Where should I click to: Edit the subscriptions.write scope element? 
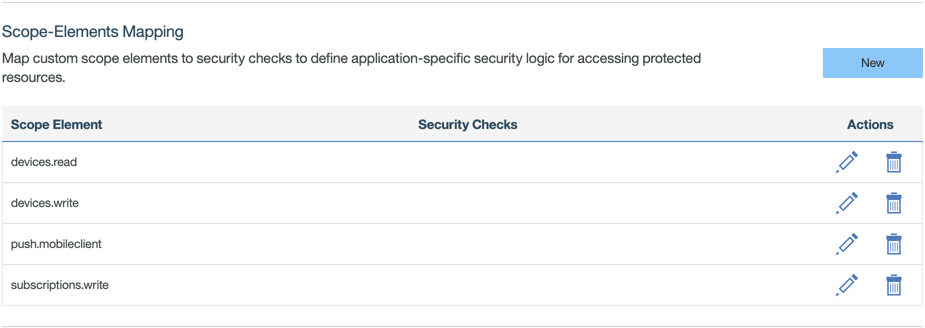(x=847, y=285)
